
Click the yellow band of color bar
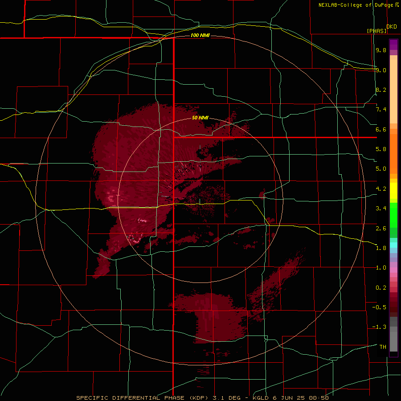pos(393,191)
